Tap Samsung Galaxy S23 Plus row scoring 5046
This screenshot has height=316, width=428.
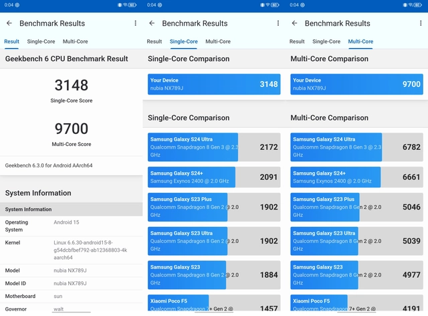(x=356, y=208)
